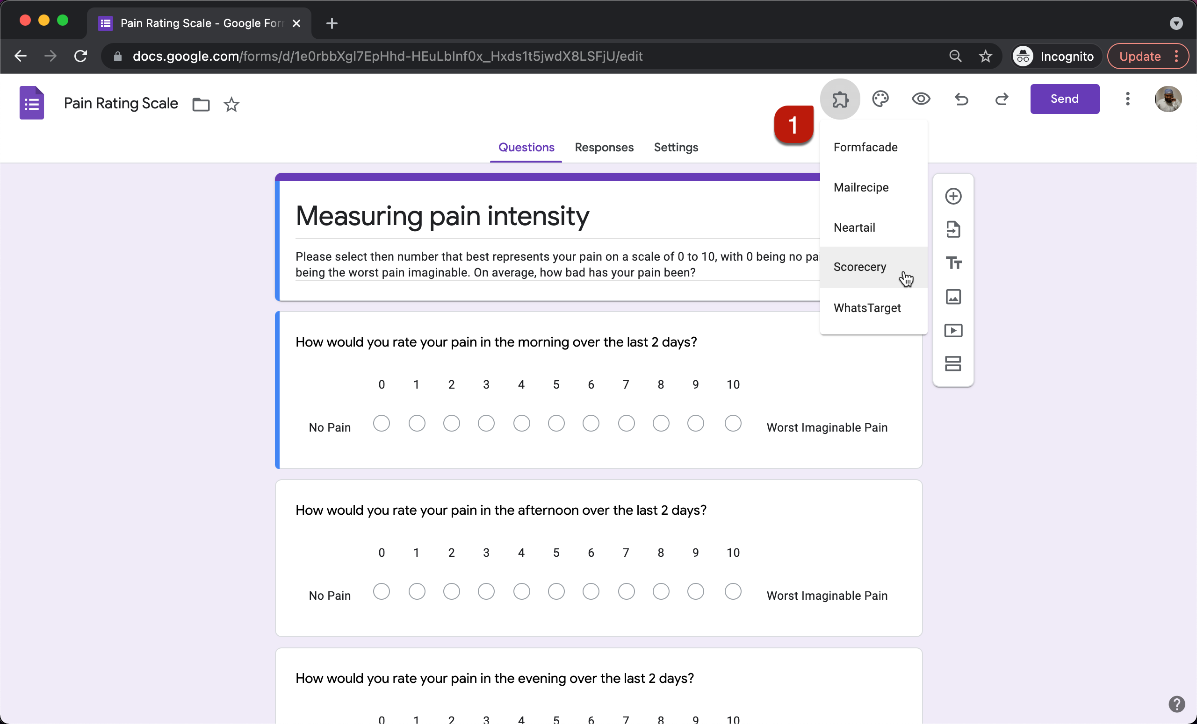
Task: Select radio button for pain rating 10 afternoon
Action: [732, 593]
